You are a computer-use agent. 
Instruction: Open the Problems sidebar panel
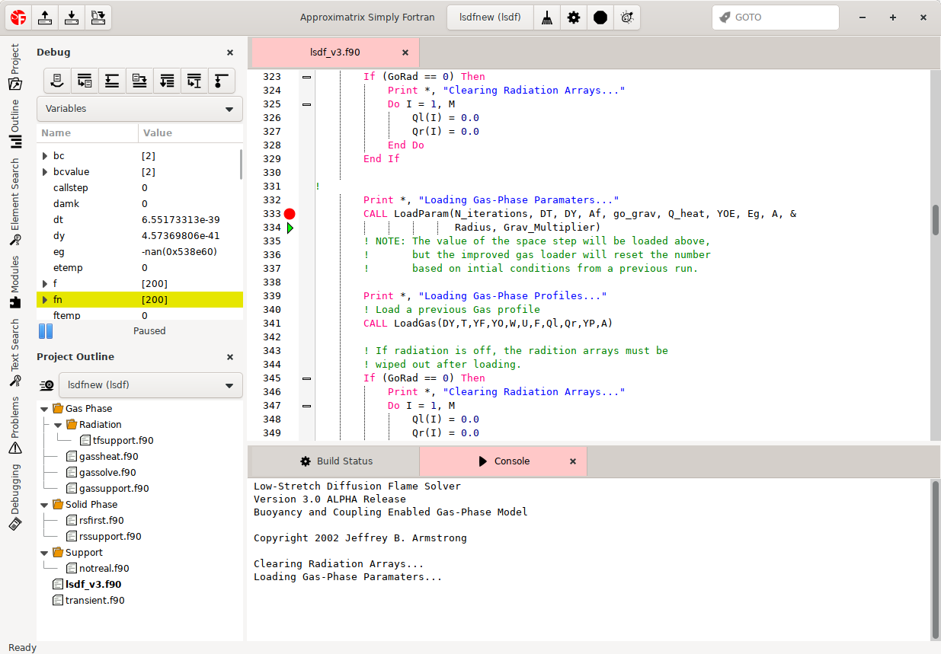[14, 425]
